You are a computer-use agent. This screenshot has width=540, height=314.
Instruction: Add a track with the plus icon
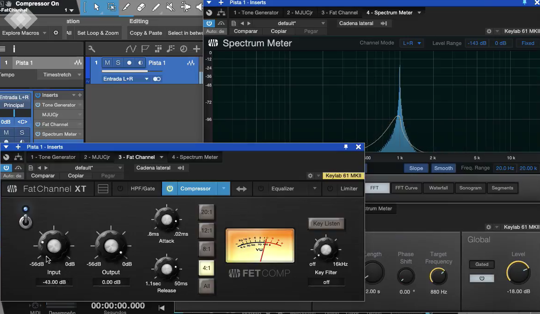pos(197,49)
